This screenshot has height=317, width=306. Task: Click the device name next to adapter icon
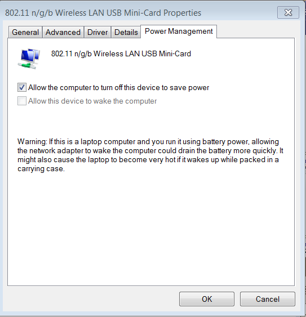coord(121,54)
